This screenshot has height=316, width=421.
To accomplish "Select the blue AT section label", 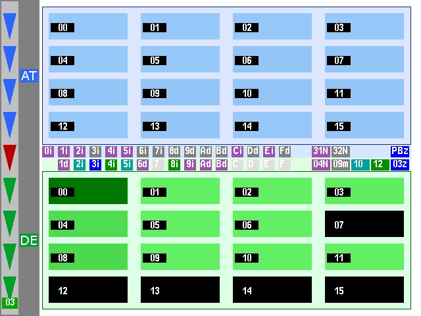I will click(x=29, y=76).
